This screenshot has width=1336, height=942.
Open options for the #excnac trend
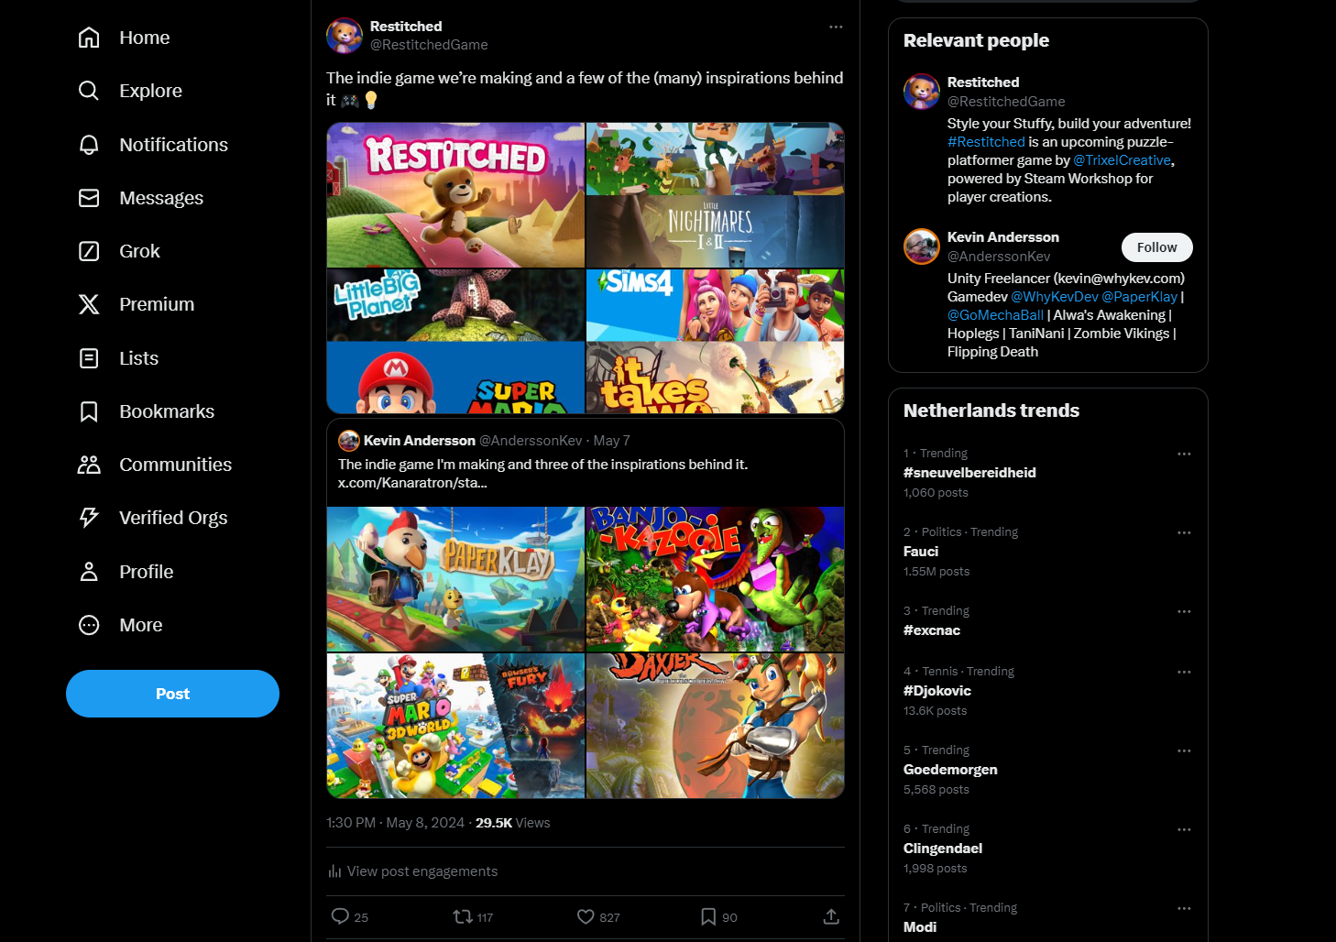pos(1184,611)
